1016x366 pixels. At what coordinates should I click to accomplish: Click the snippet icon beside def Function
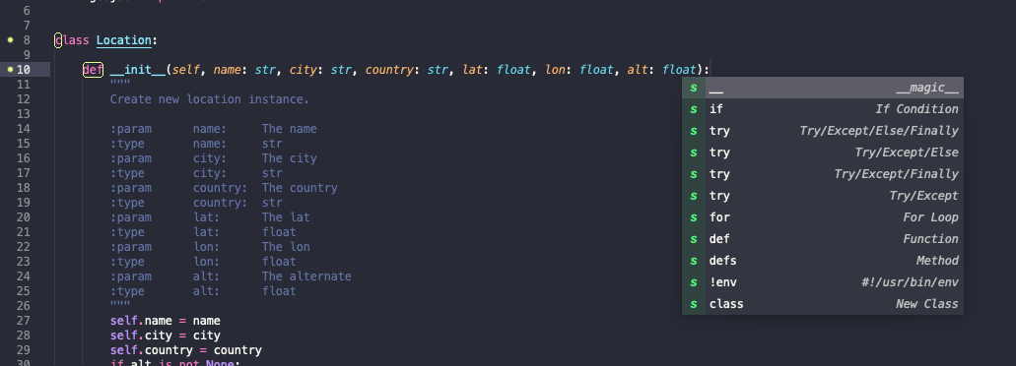coord(694,239)
